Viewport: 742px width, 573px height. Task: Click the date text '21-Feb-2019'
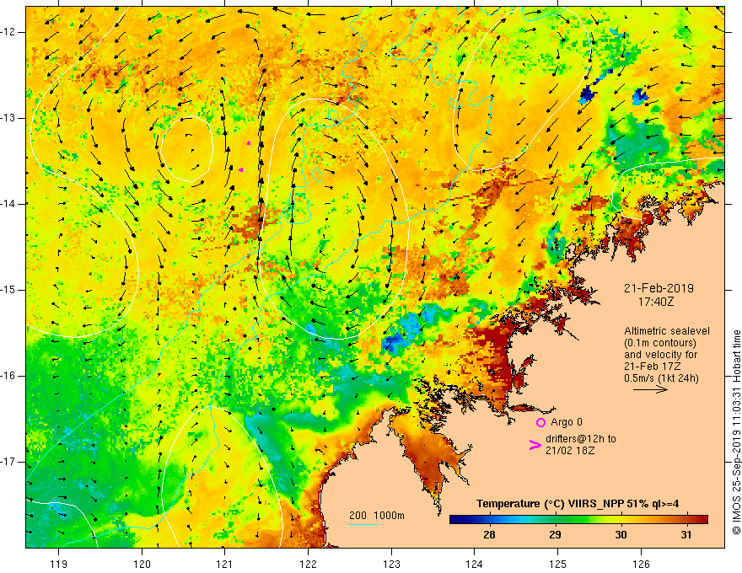coord(659,288)
